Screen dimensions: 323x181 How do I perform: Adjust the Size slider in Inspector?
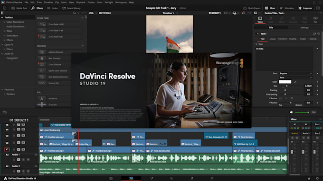coord(286,86)
